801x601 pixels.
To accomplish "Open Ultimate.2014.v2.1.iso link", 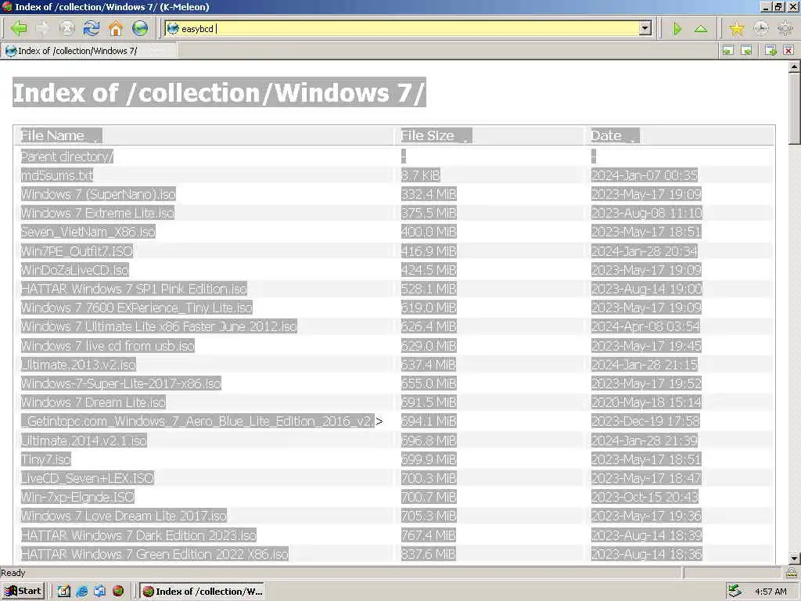I will (84, 441).
